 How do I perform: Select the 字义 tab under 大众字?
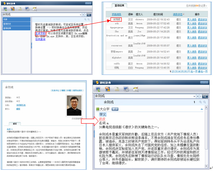click(103, 114)
